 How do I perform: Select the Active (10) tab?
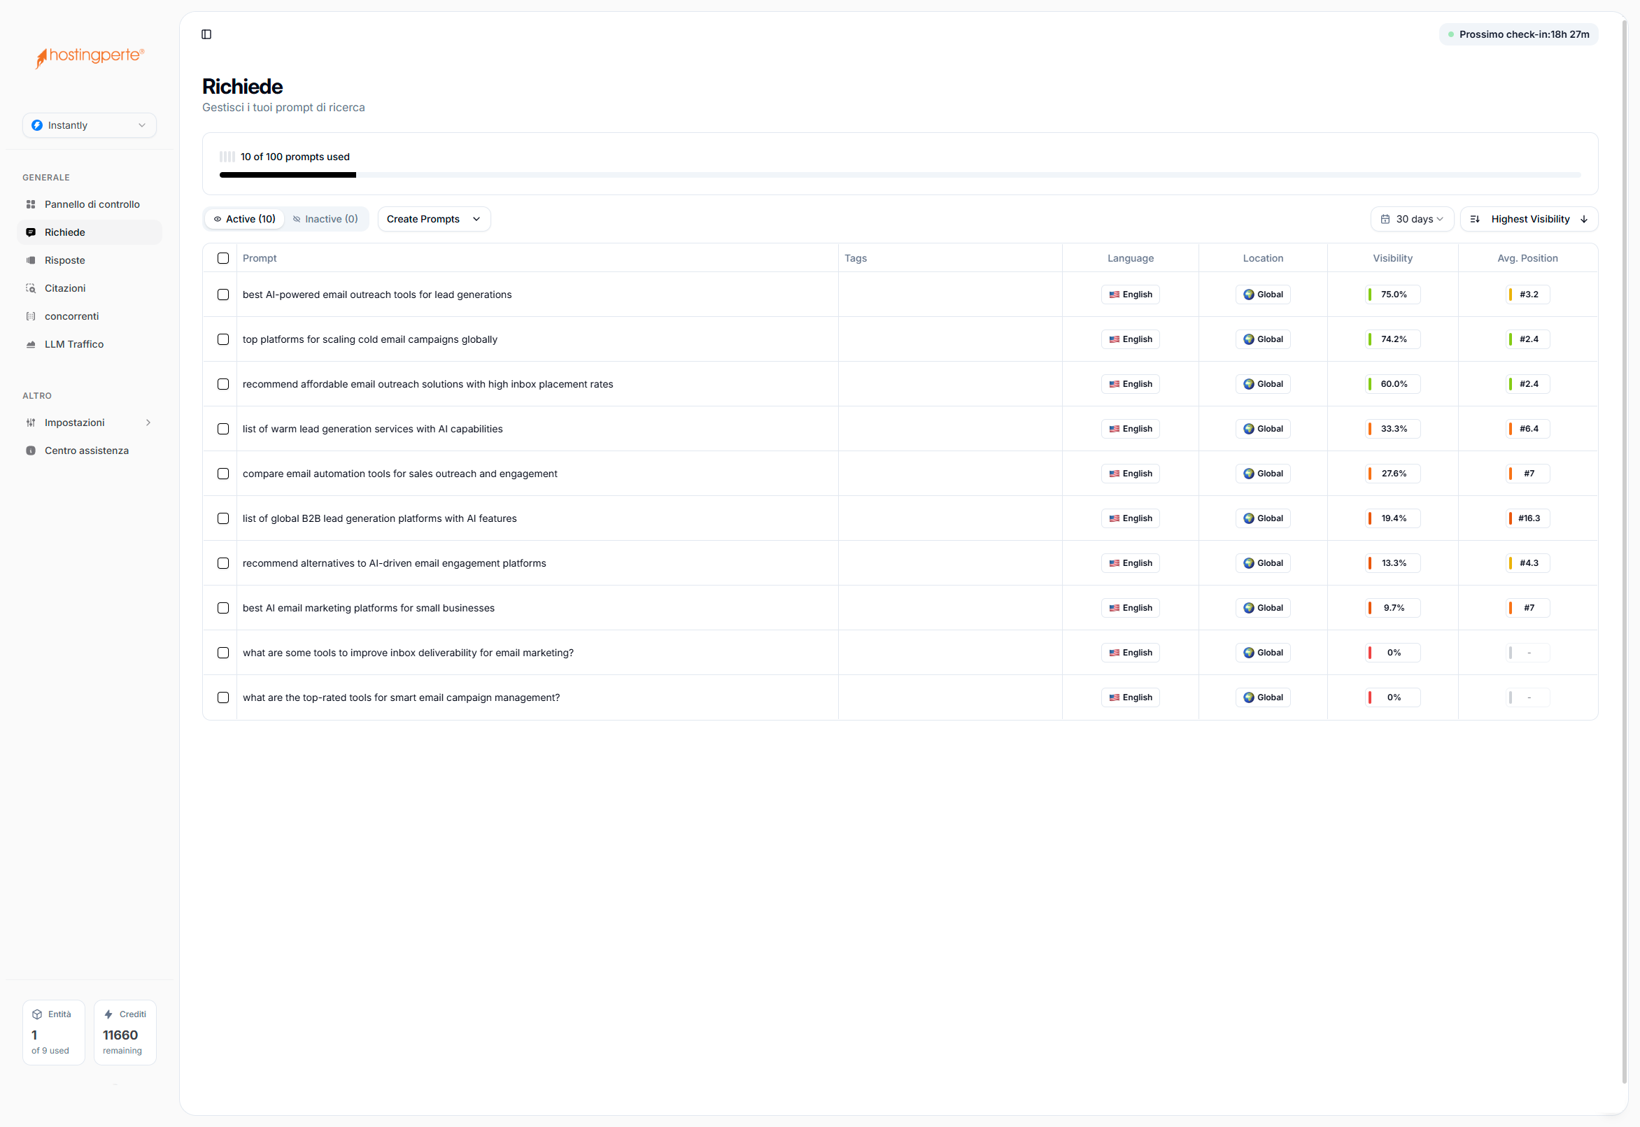[244, 219]
